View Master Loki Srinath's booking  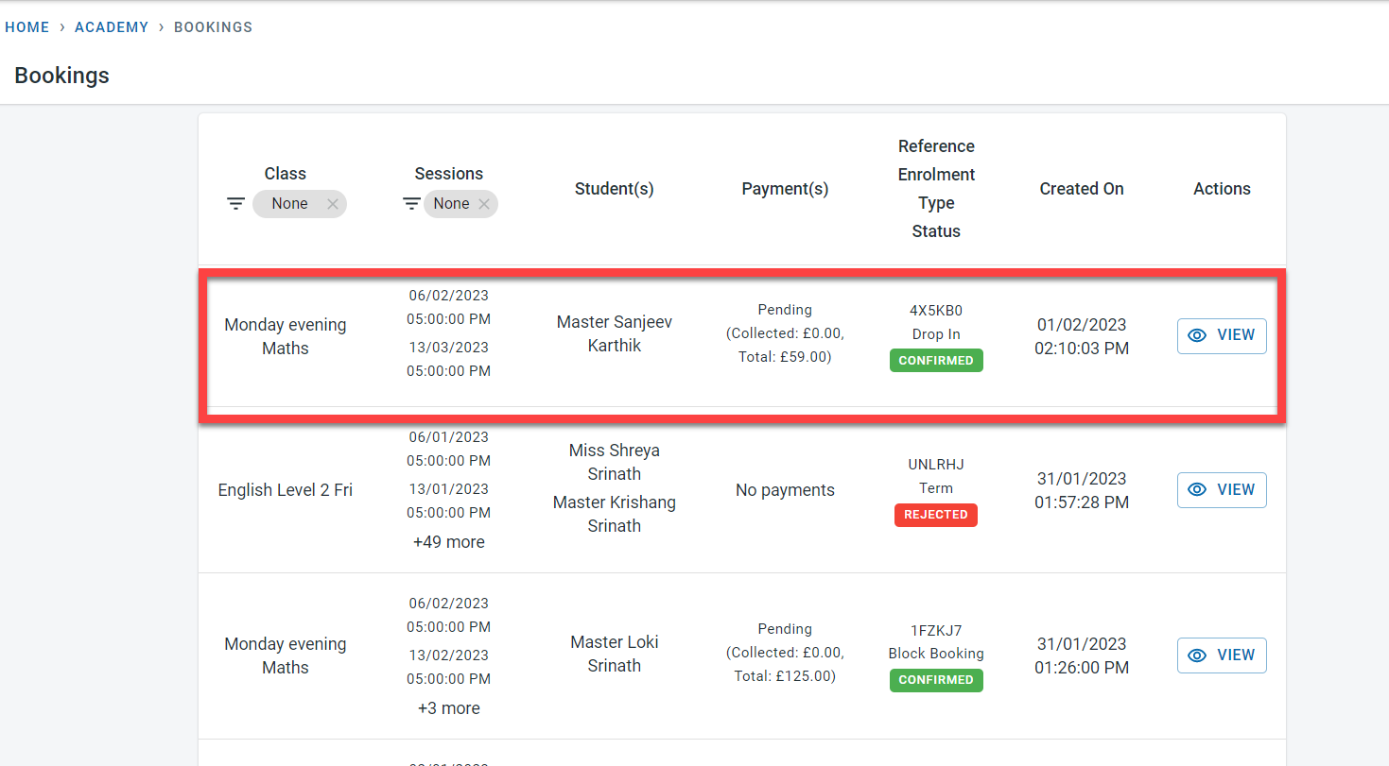(1221, 655)
